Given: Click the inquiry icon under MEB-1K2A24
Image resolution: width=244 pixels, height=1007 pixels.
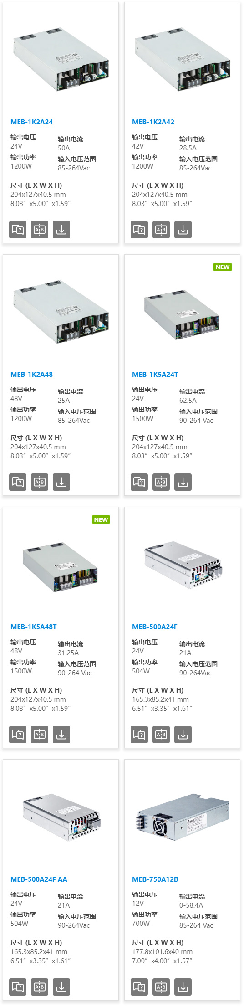Looking at the screenshot, I should click(18, 230).
